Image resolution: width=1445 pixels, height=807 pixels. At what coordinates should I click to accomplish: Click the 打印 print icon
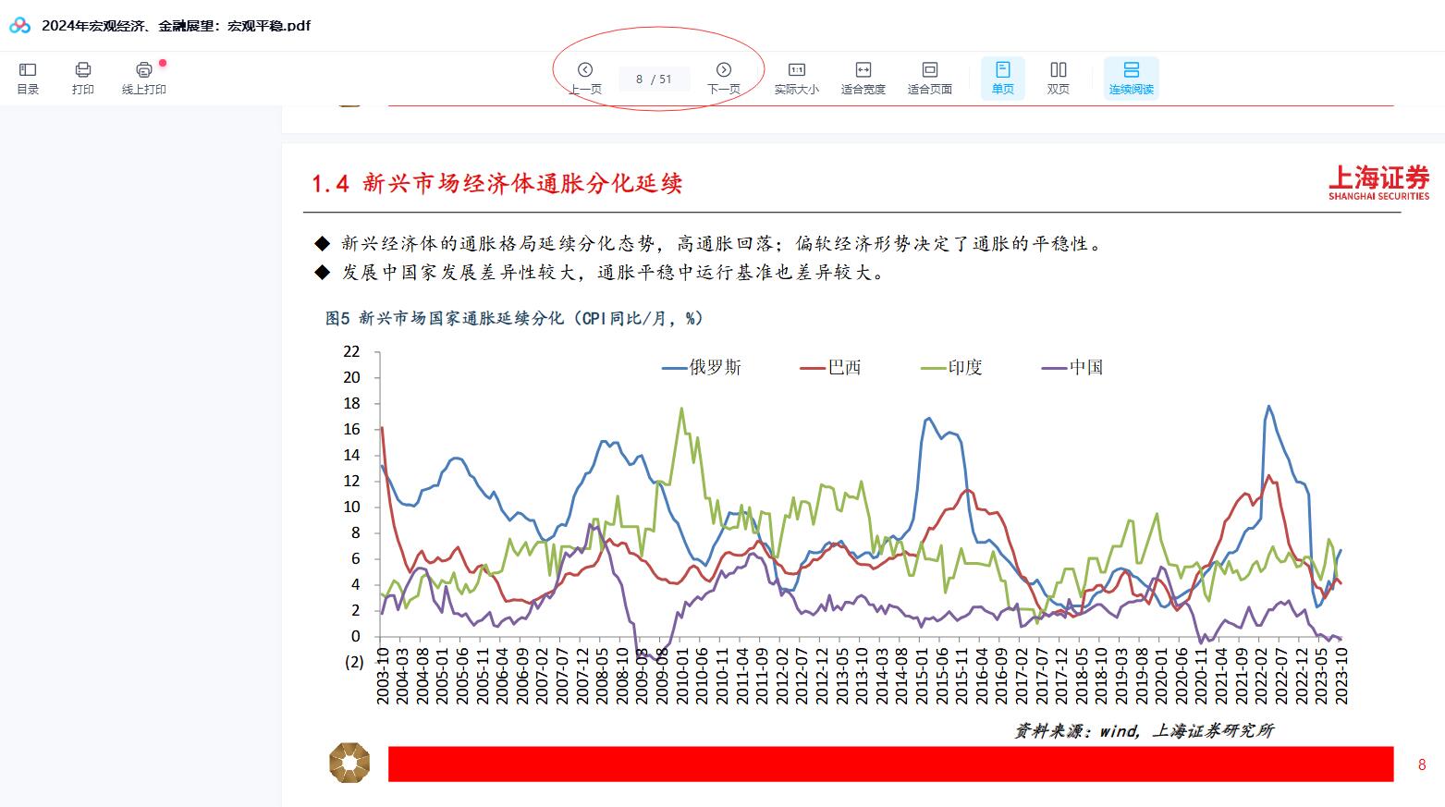pos(82,78)
